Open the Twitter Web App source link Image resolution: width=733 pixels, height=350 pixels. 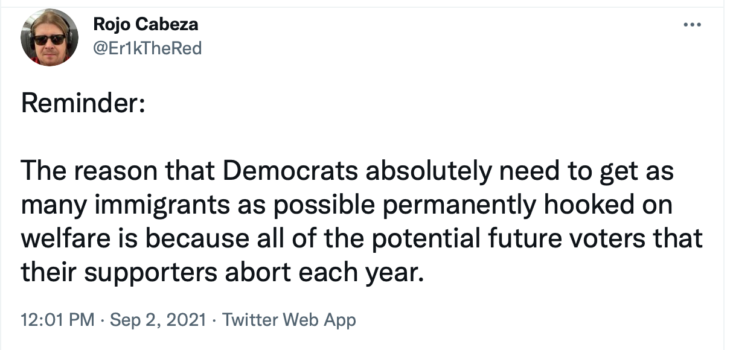click(289, 320)
